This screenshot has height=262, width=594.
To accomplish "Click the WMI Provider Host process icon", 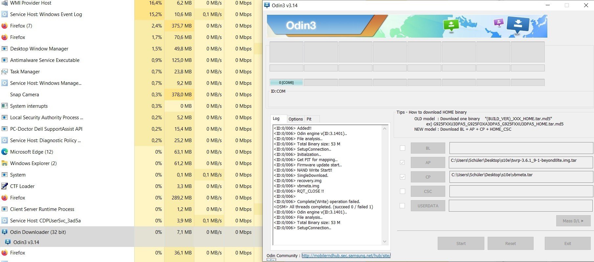I will coord(5,3).
